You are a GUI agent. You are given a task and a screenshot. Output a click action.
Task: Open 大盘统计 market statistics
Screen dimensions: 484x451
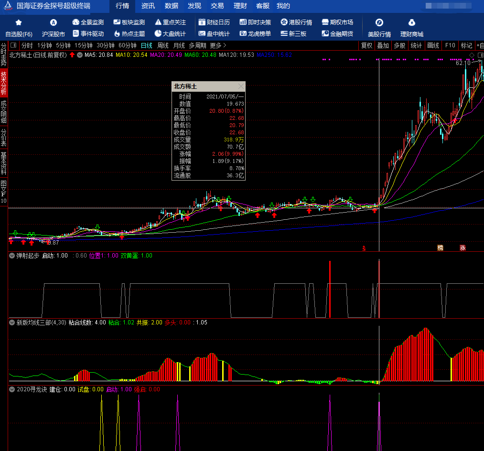pyautogui.click(x=171, y=33)
